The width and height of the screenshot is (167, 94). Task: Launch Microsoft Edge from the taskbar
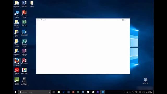[64, 92]
